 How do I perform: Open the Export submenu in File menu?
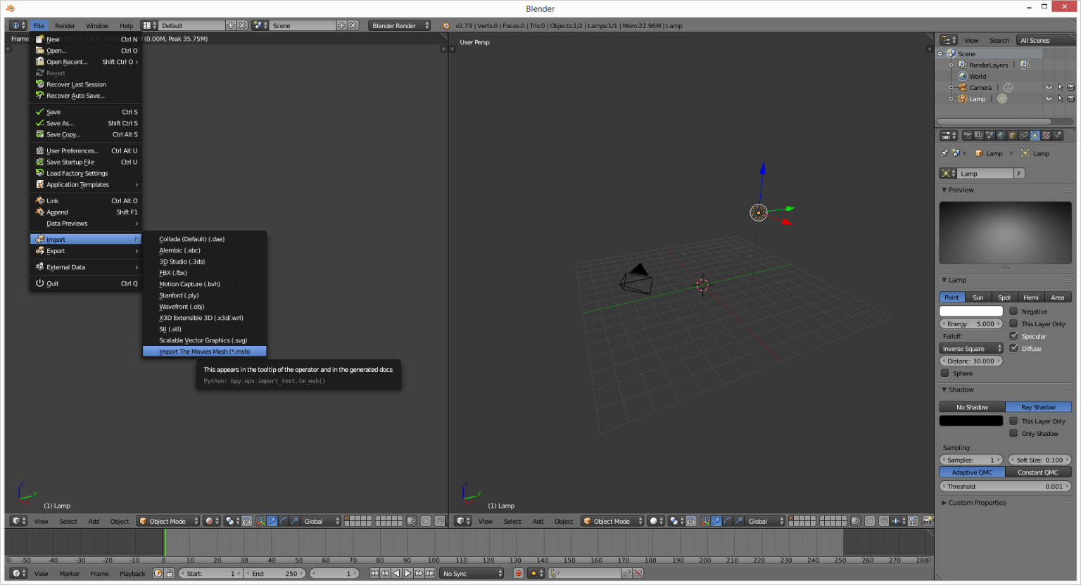pos(86,251)
